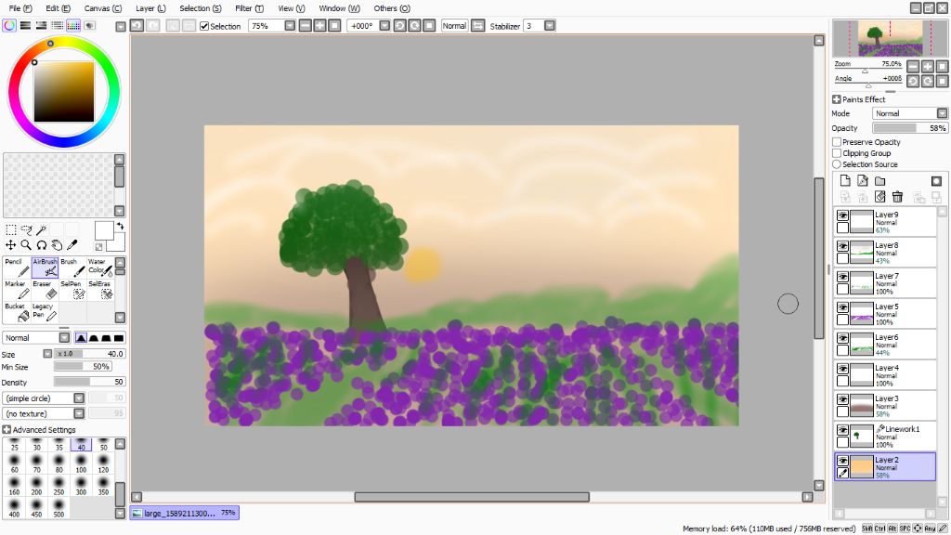Open the File menu
The height and width of the screenshot is (535, 951).
[20, 7]
